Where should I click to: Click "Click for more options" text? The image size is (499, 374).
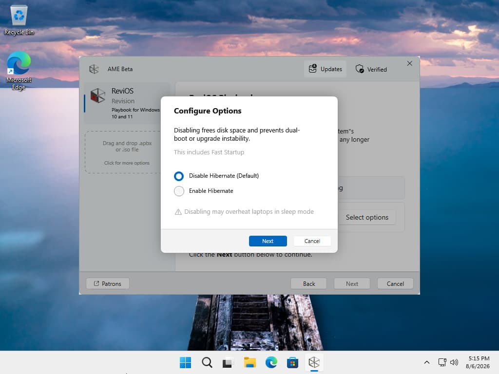(127, 163)
